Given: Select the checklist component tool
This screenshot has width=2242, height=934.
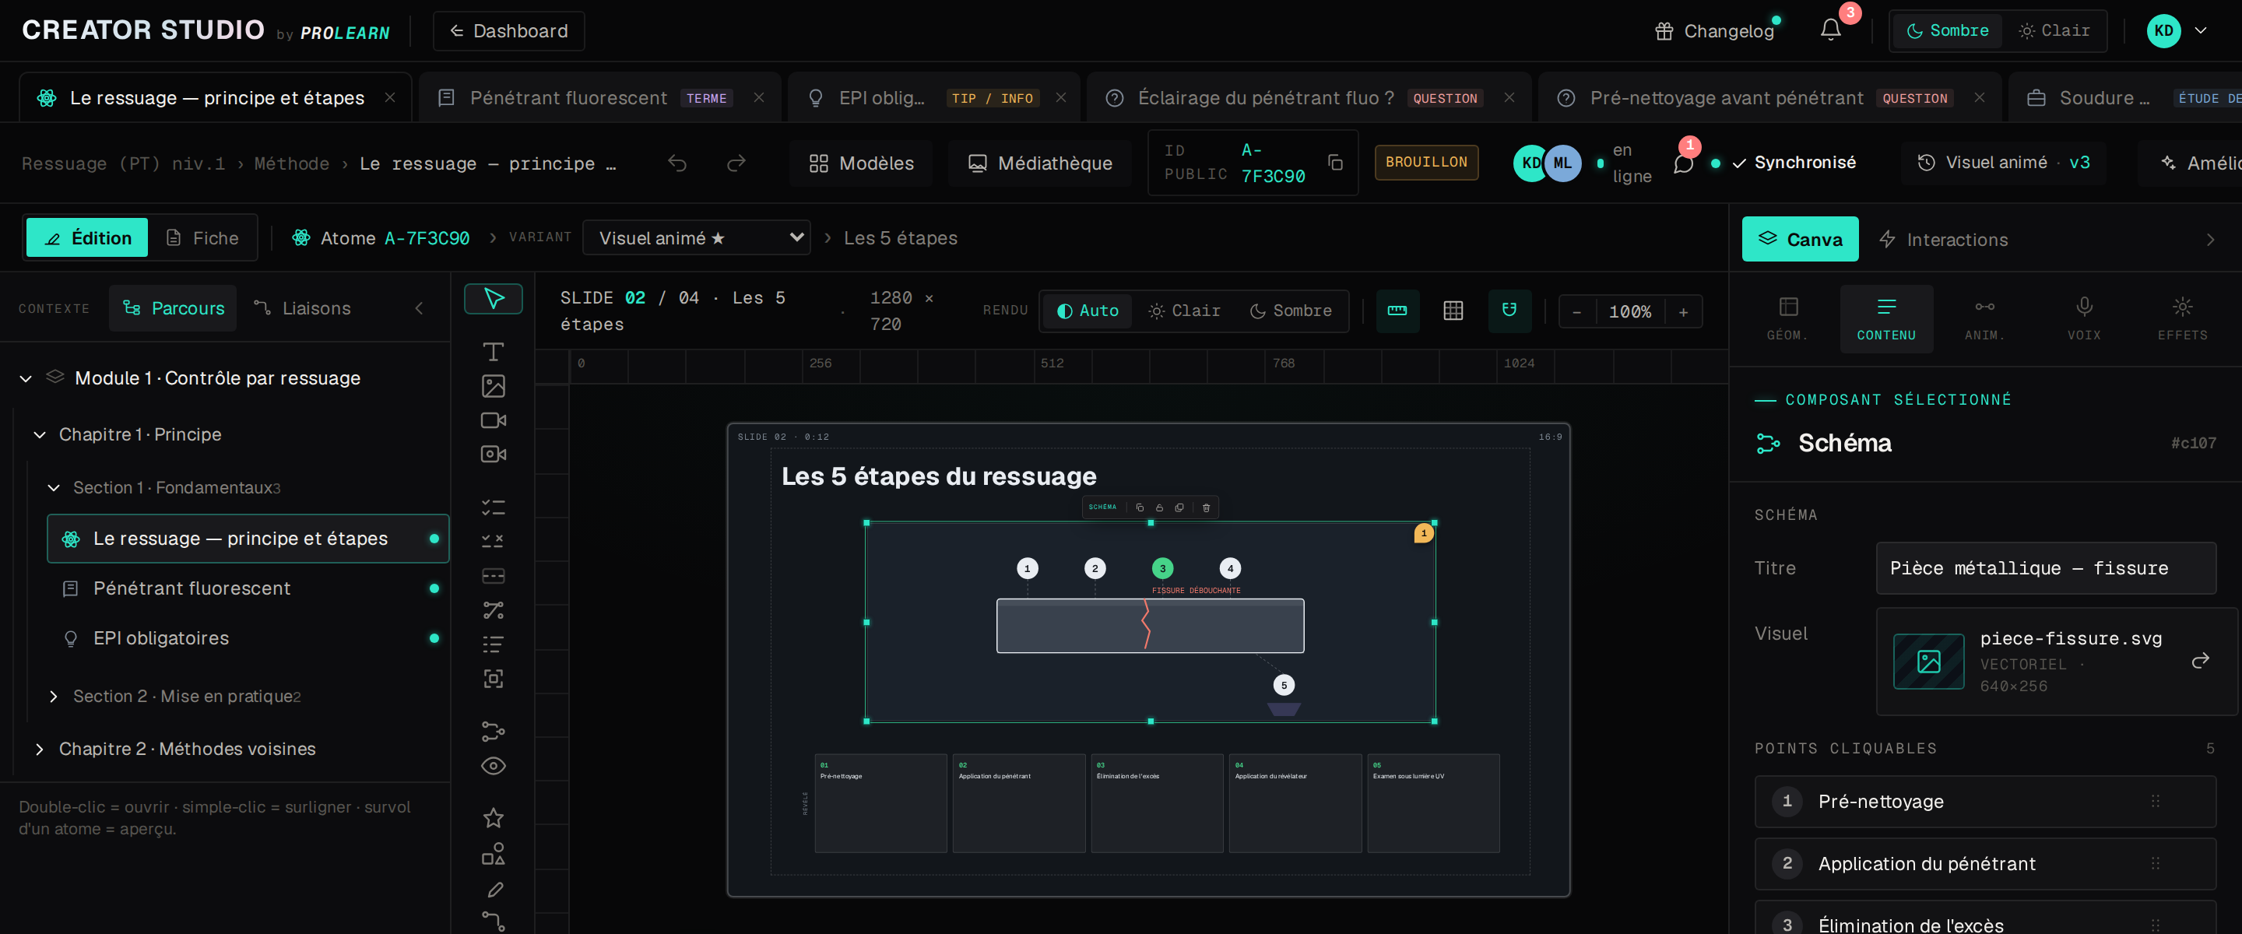Looking at the screenshot, I should coord(493,507).
